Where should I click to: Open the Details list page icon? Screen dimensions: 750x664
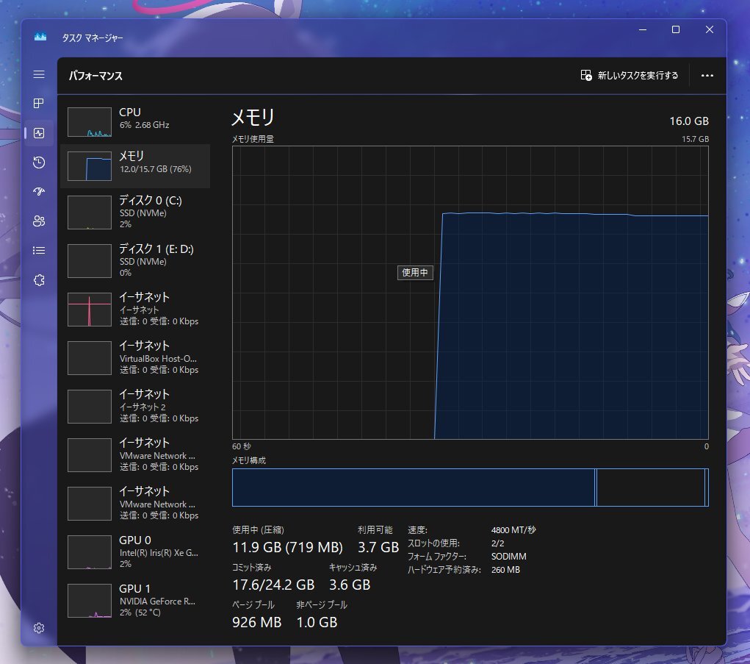(x=39, y=251)
